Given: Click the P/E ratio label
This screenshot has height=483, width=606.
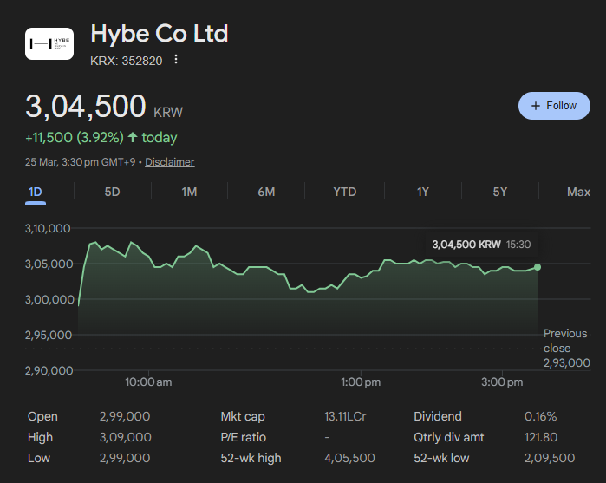Looking at the screenshot, I should (x=244, y=437).
